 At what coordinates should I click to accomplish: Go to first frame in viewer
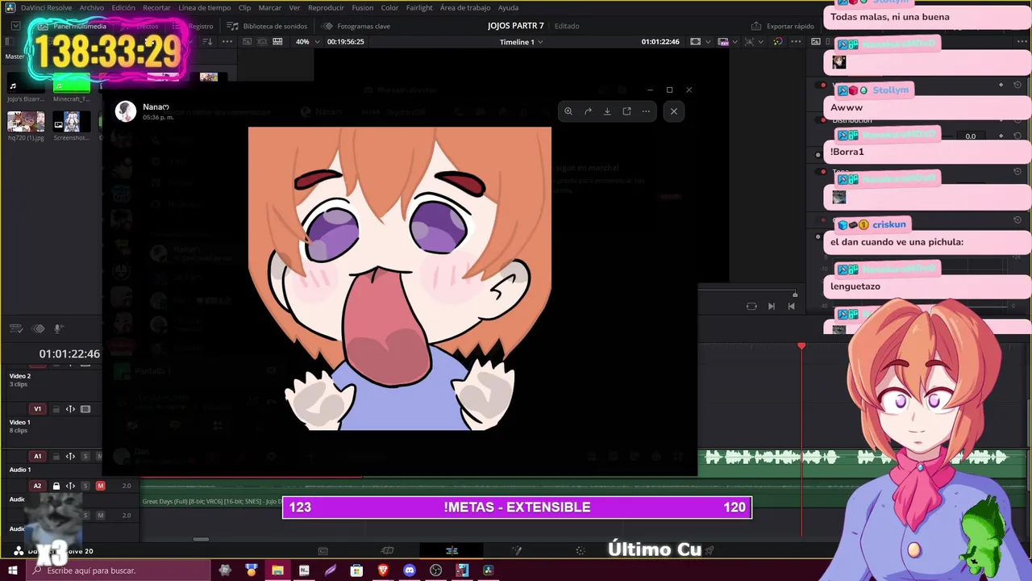(x=791, y=306)
